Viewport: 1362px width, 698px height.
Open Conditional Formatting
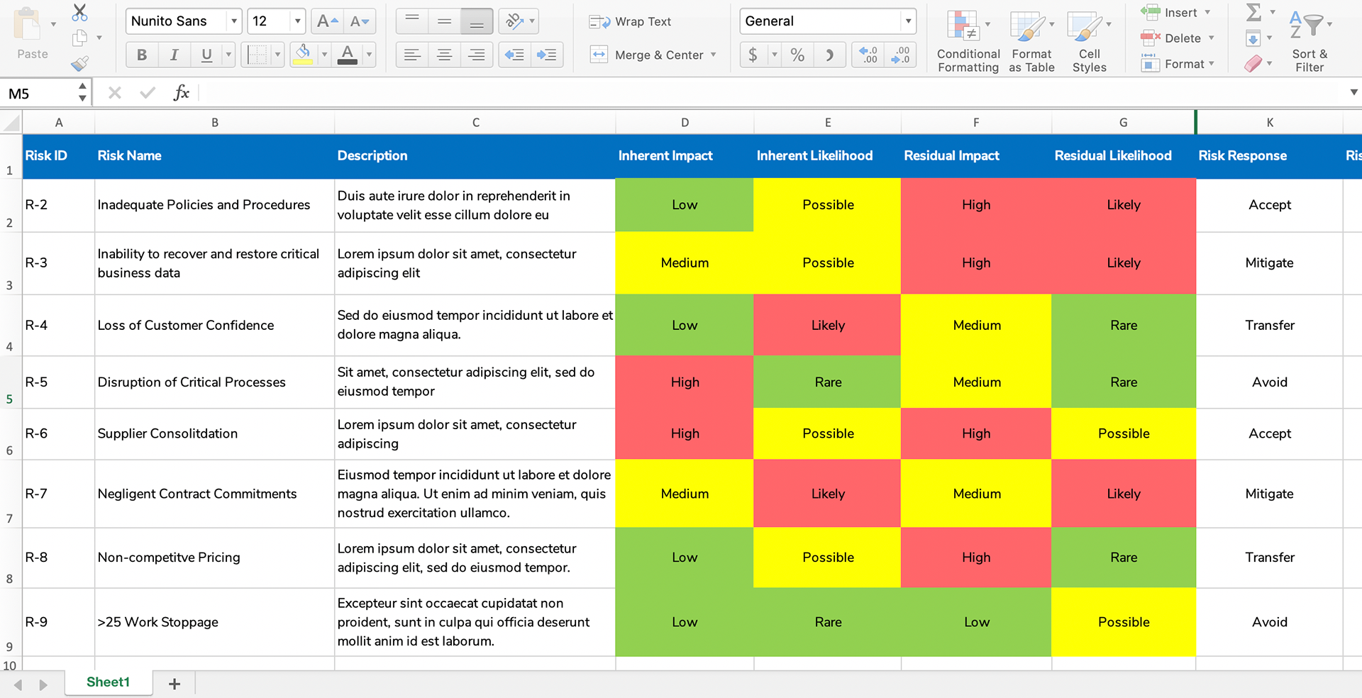[968, 41]
